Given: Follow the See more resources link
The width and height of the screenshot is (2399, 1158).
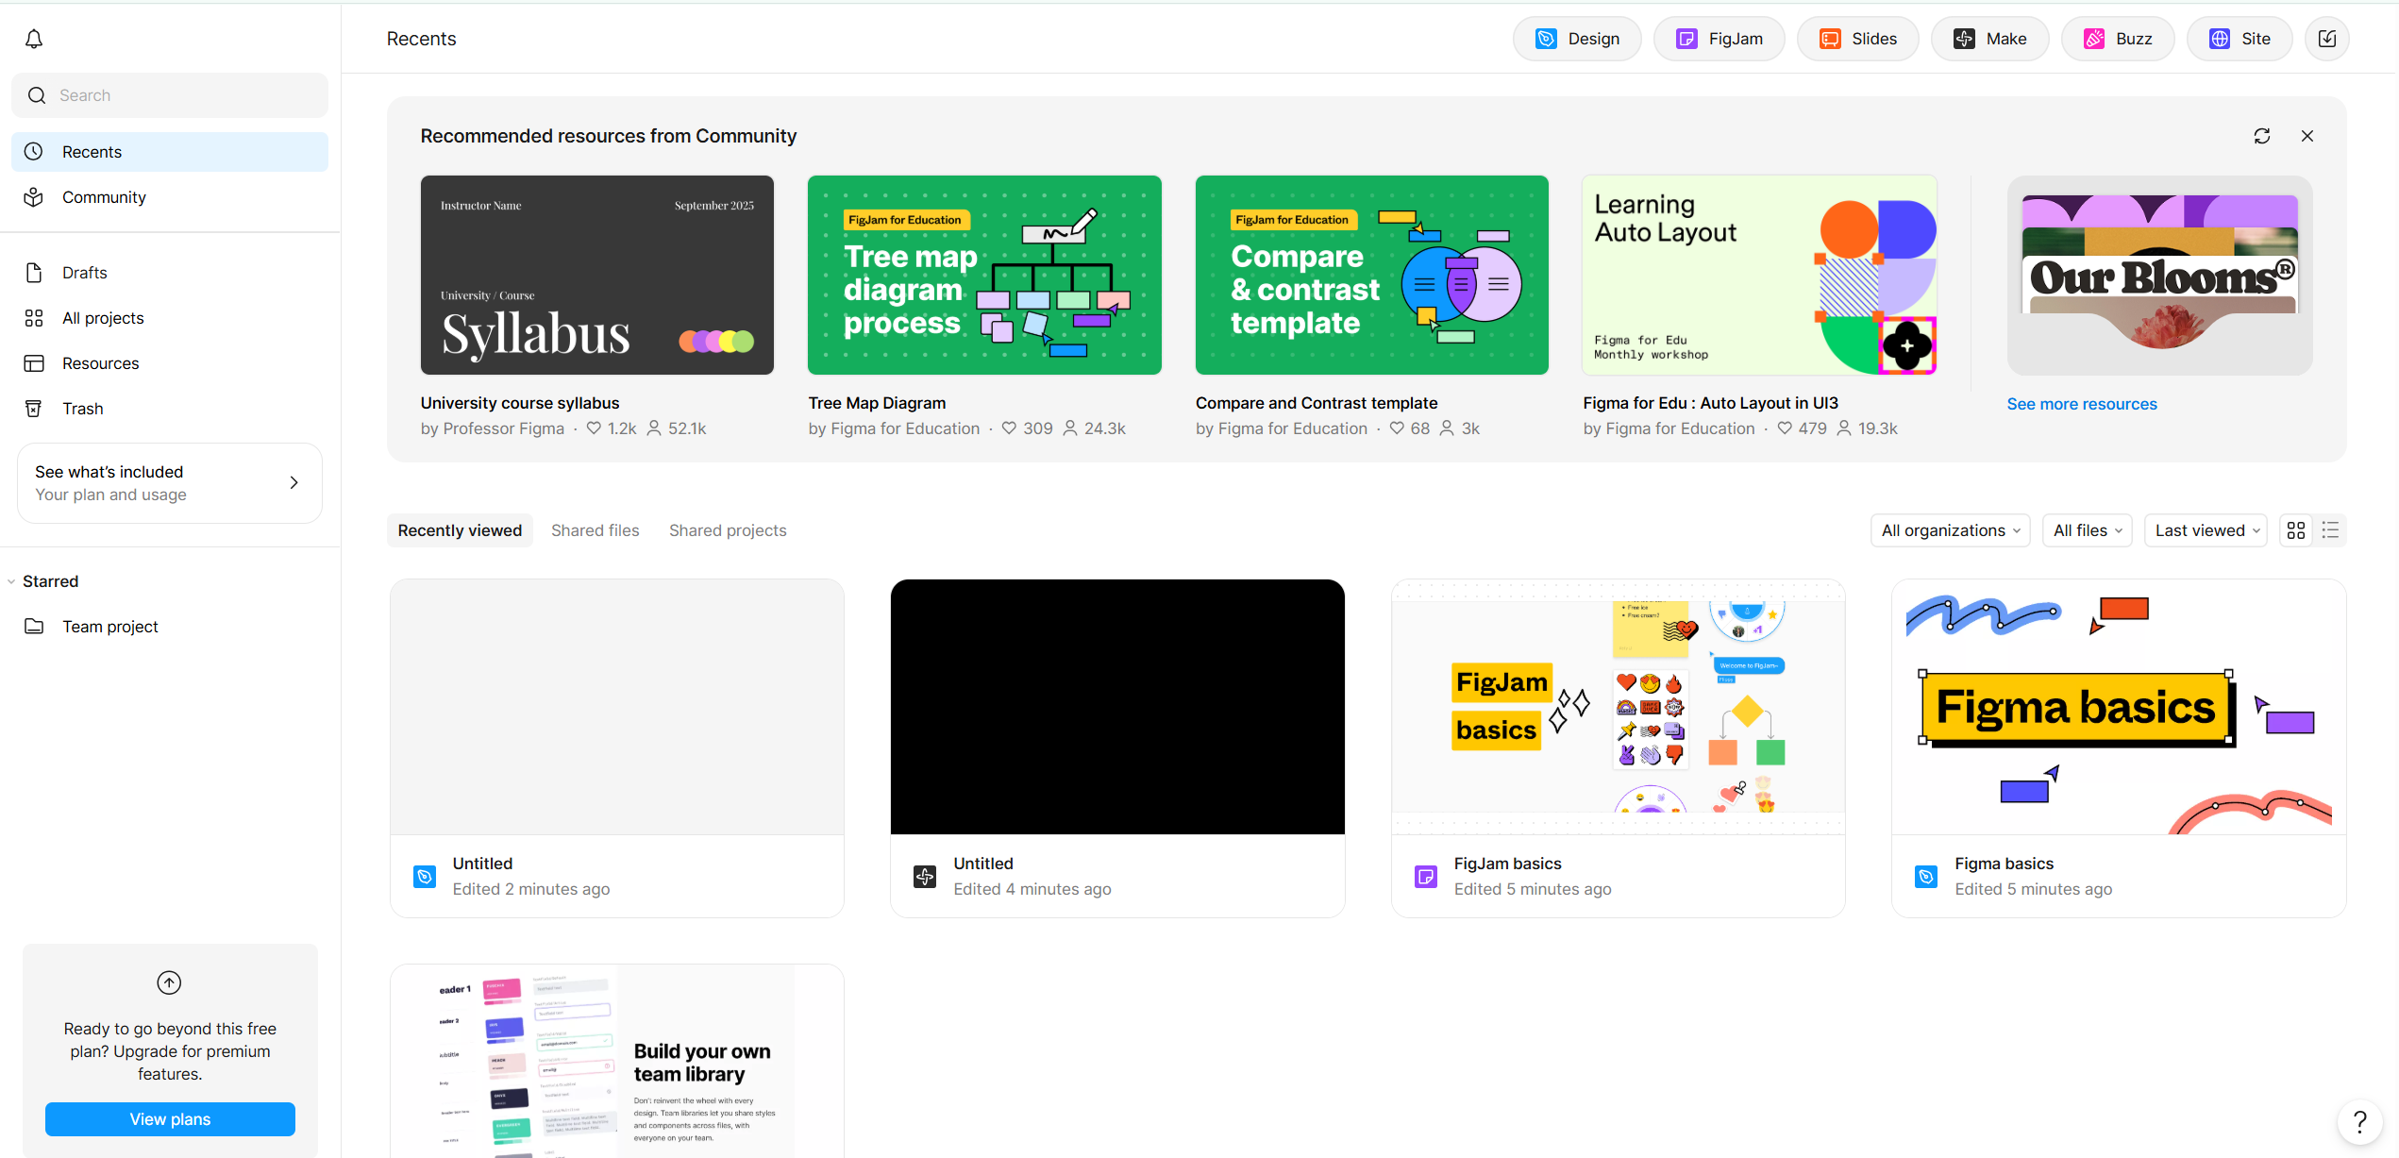Looking at the screenshot, I should click(x=2082, y=404).
